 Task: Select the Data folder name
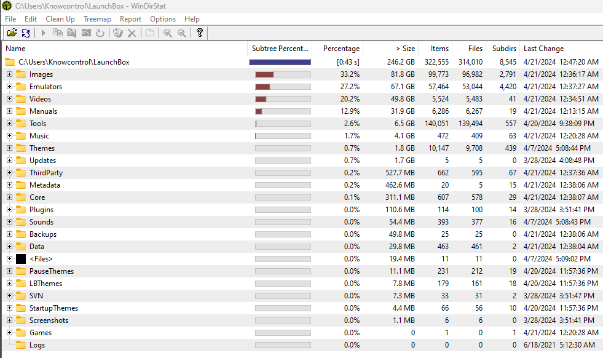(37, 247)
